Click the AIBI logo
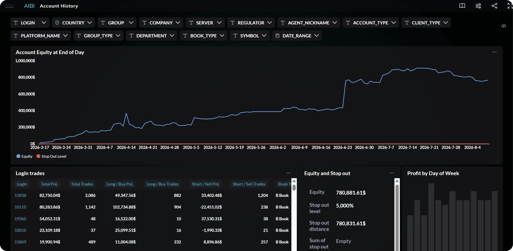This screenshot has width=513, height=251. 29,6
